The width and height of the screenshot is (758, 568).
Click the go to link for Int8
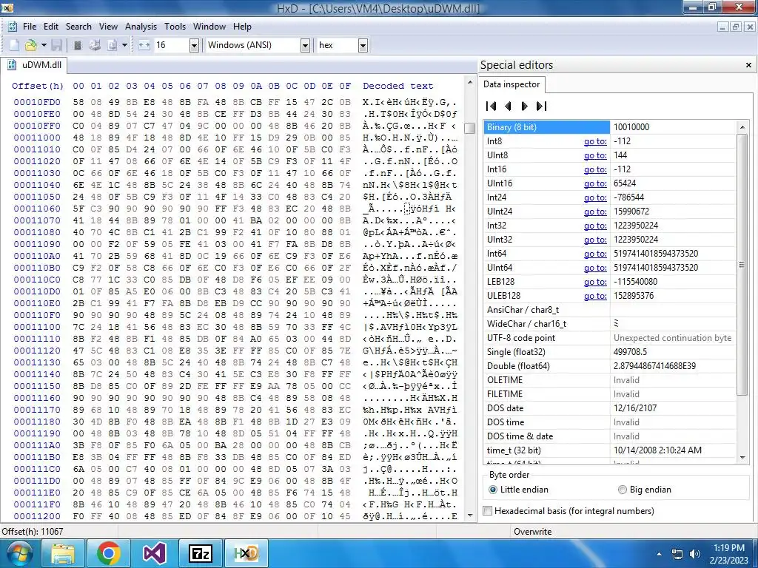(595, 141)
